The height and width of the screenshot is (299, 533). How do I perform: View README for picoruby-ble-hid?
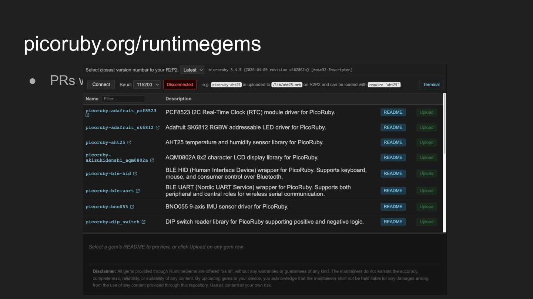(x=393, y=173)
